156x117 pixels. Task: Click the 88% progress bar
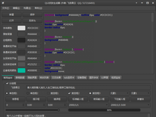[x=109, y=110]
